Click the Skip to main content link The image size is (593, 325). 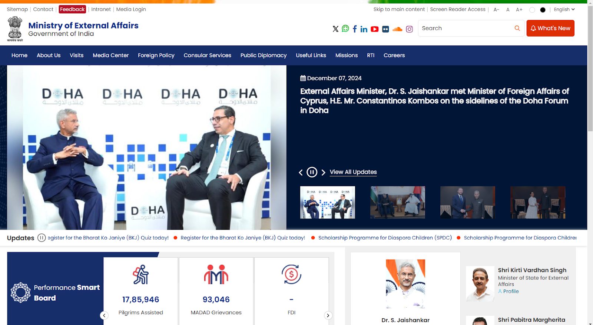tap(399, 9)
